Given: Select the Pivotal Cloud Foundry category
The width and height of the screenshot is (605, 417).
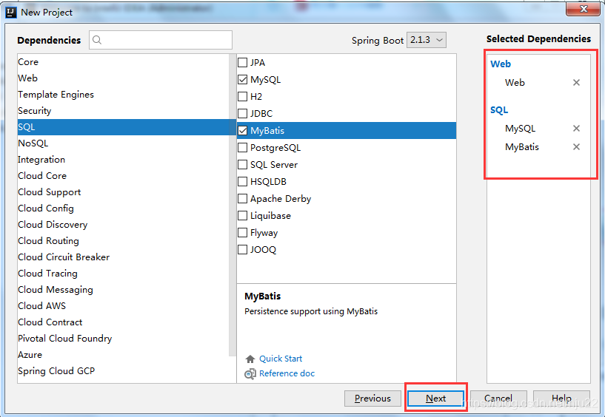Looking at the screenshot, I should [x=124, y=339].
